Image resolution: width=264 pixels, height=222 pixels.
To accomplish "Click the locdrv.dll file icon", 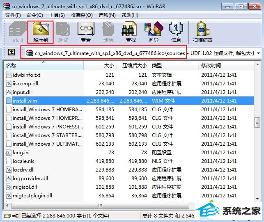I will tap(9, 169).
